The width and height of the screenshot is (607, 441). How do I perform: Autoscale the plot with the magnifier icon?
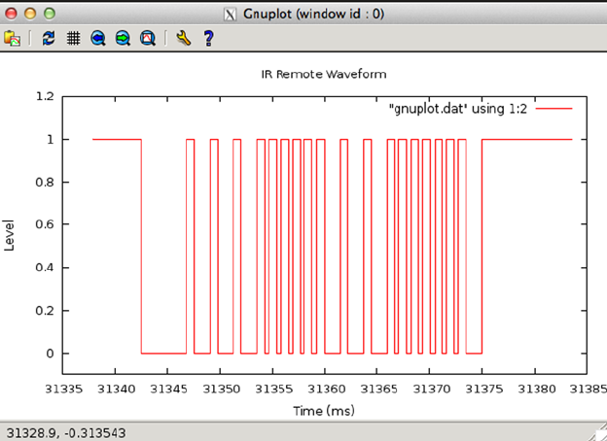pyautogui.click(x=148, y=38)
